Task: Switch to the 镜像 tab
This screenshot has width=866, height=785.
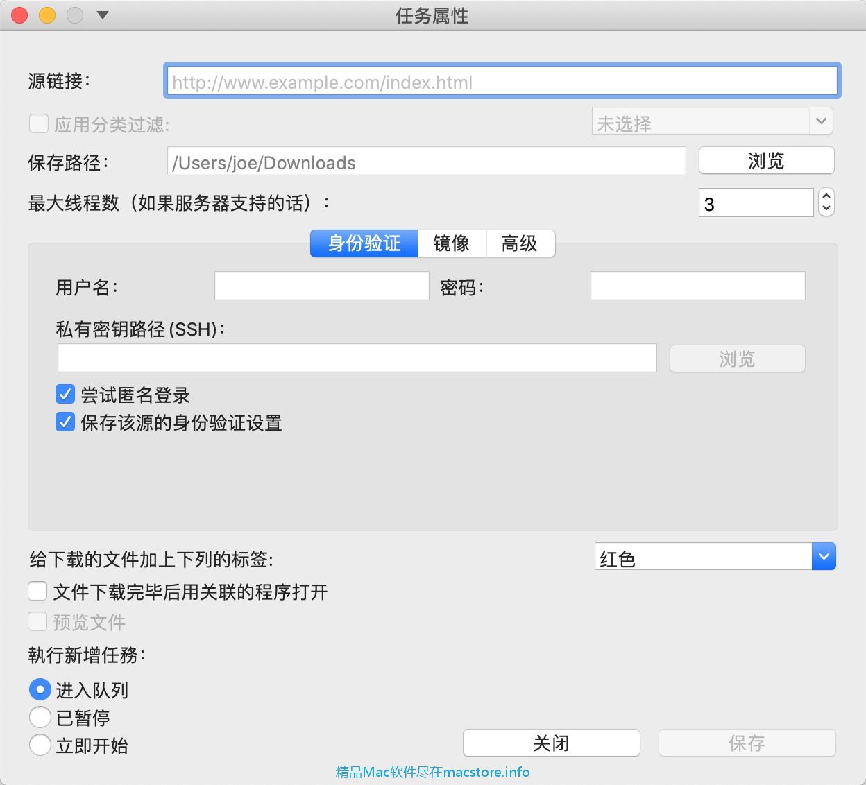Action: coord(451,243)
